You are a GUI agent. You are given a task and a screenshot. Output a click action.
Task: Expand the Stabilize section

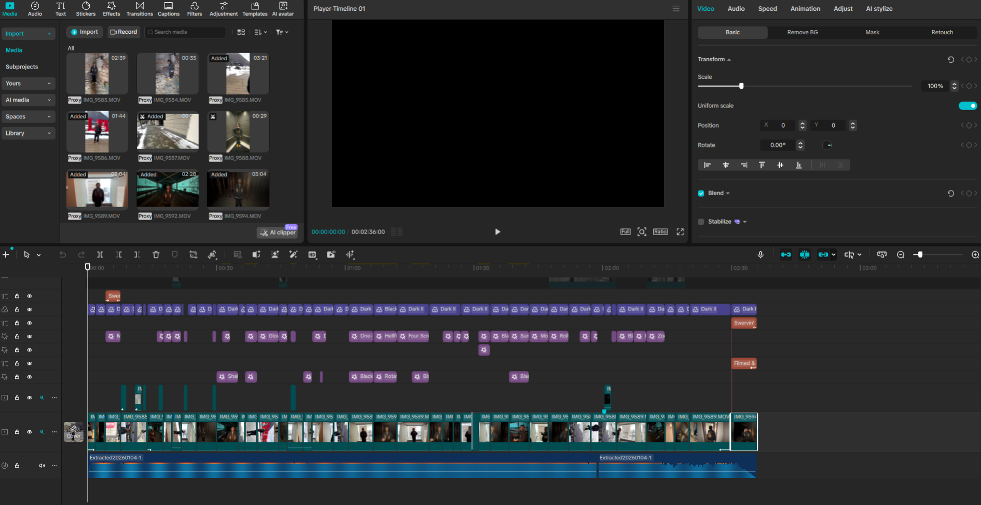click(x=744, y=222)
